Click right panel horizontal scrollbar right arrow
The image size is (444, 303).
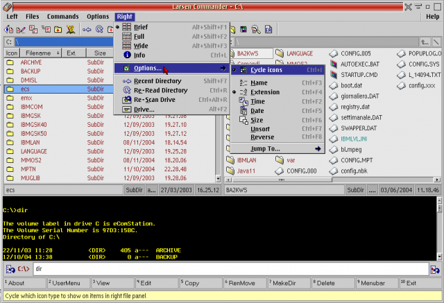[438, 180]
